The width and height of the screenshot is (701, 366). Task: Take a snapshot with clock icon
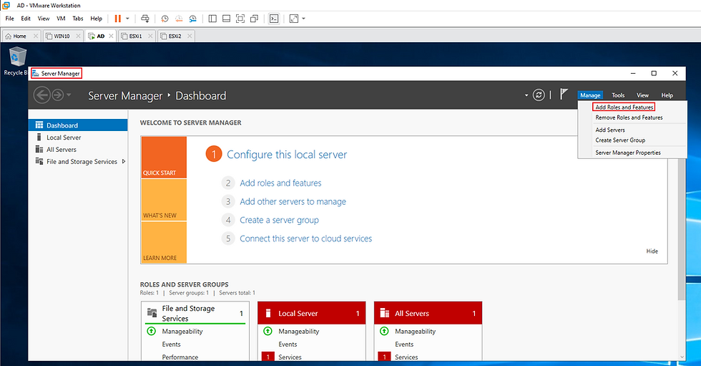point(165,19)
